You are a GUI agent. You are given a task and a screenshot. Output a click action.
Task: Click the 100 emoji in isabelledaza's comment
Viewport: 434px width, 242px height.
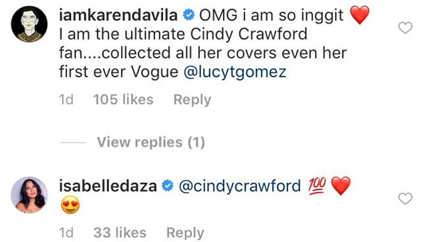pyautogui.click(x=317, y=186)
